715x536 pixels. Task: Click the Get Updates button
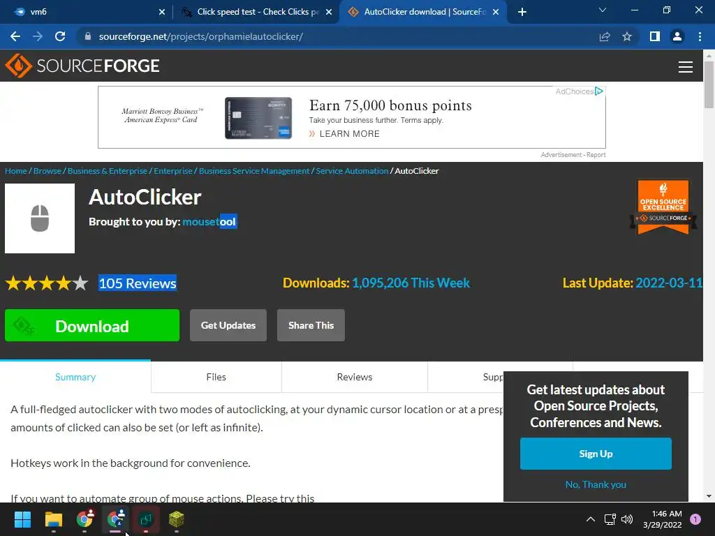pyautogui.click(x=228, y=325)
